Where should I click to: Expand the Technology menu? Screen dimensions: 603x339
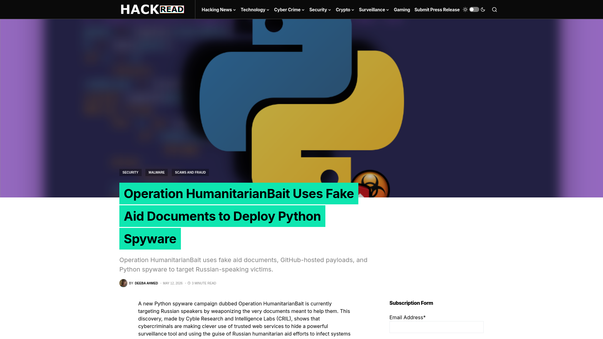click(x=255, y=10)
